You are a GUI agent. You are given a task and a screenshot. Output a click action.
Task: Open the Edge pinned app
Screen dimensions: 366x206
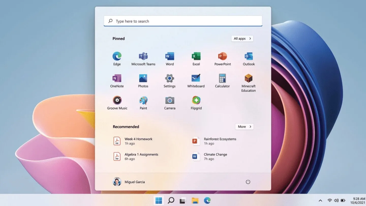point(117,59)
